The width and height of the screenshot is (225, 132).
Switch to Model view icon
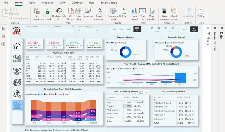(3, 44)
